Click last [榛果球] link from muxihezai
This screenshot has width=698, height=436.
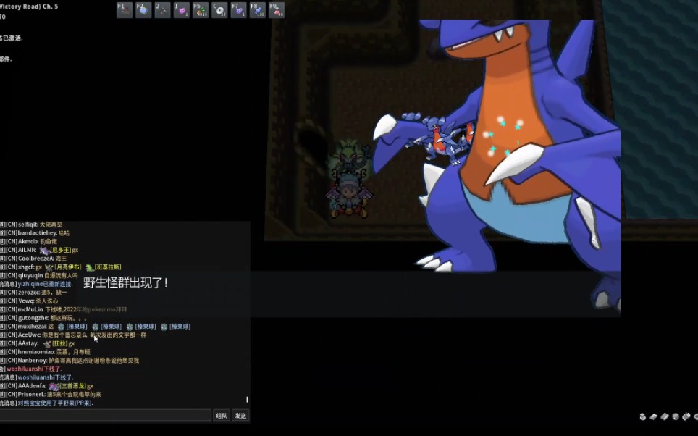click(x=180, y=327)
